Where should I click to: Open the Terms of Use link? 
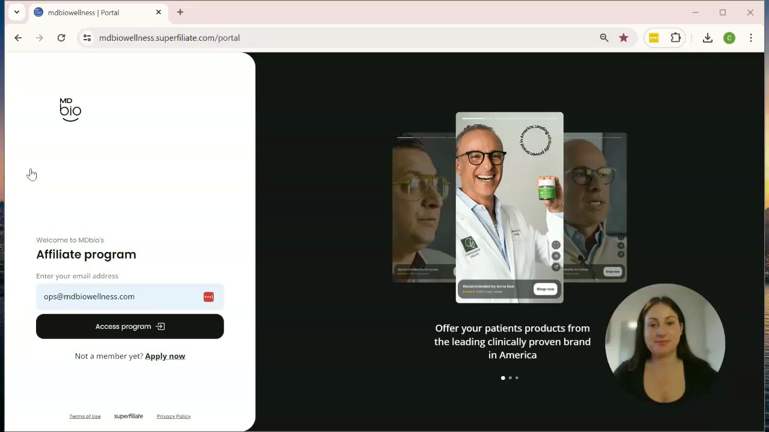(85, 416)
